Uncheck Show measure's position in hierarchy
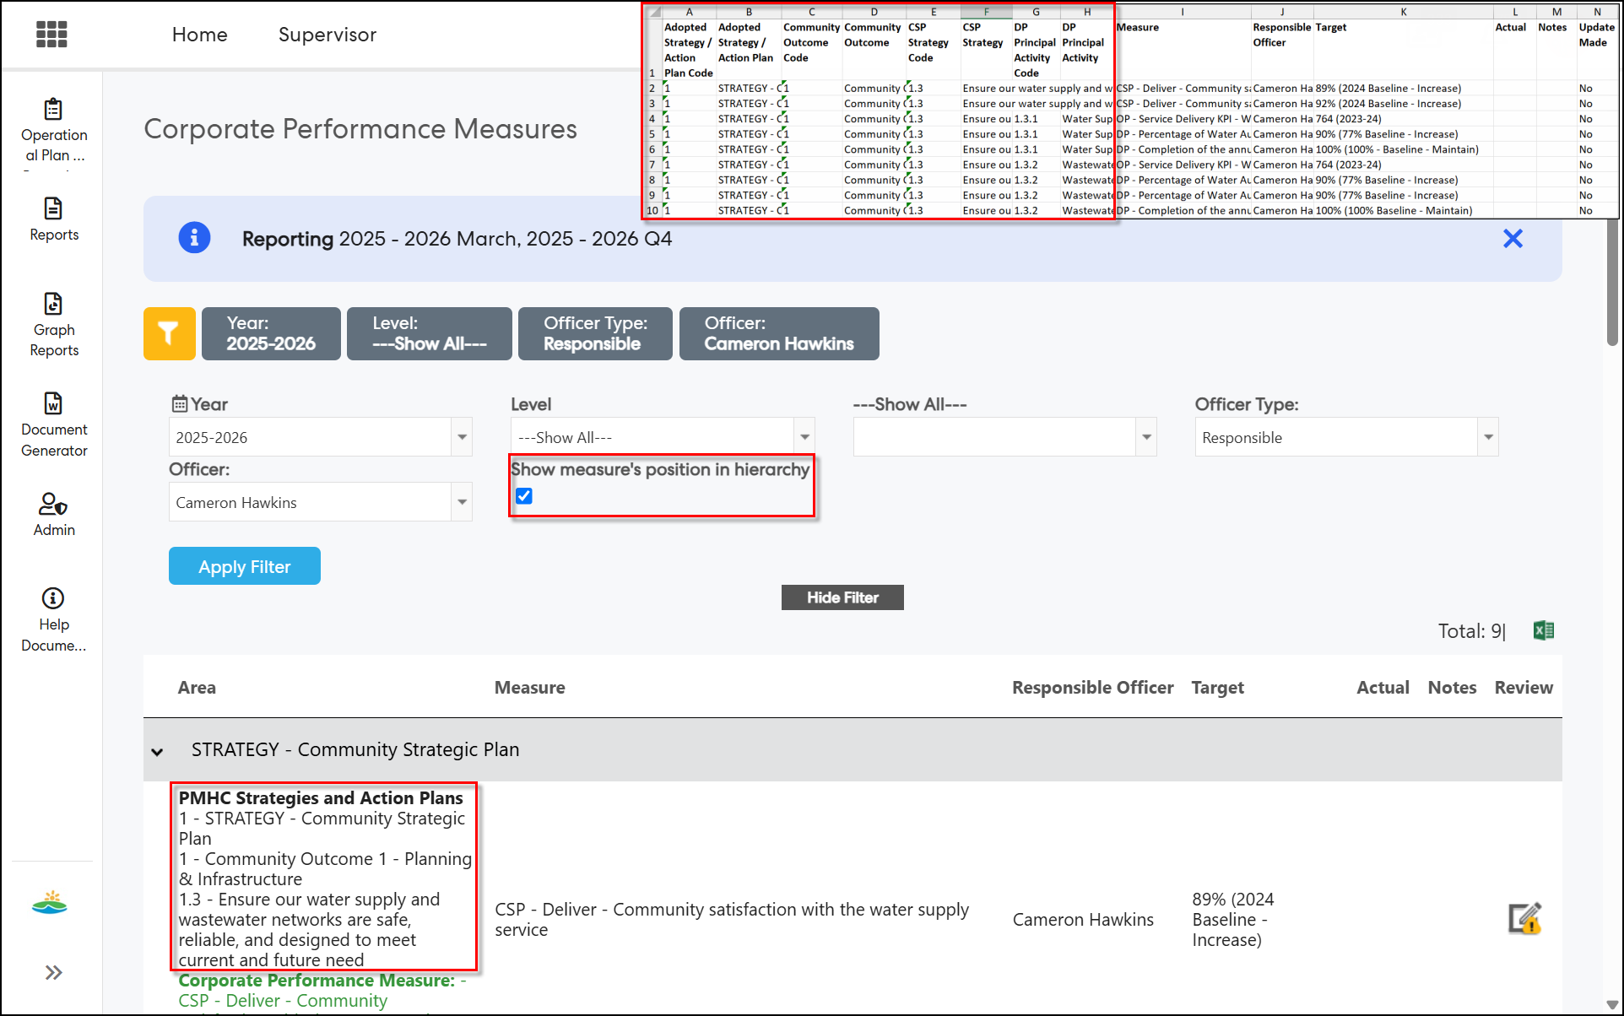Image resolution: width=1624 pixels, height=1016 pixels. 524,496
